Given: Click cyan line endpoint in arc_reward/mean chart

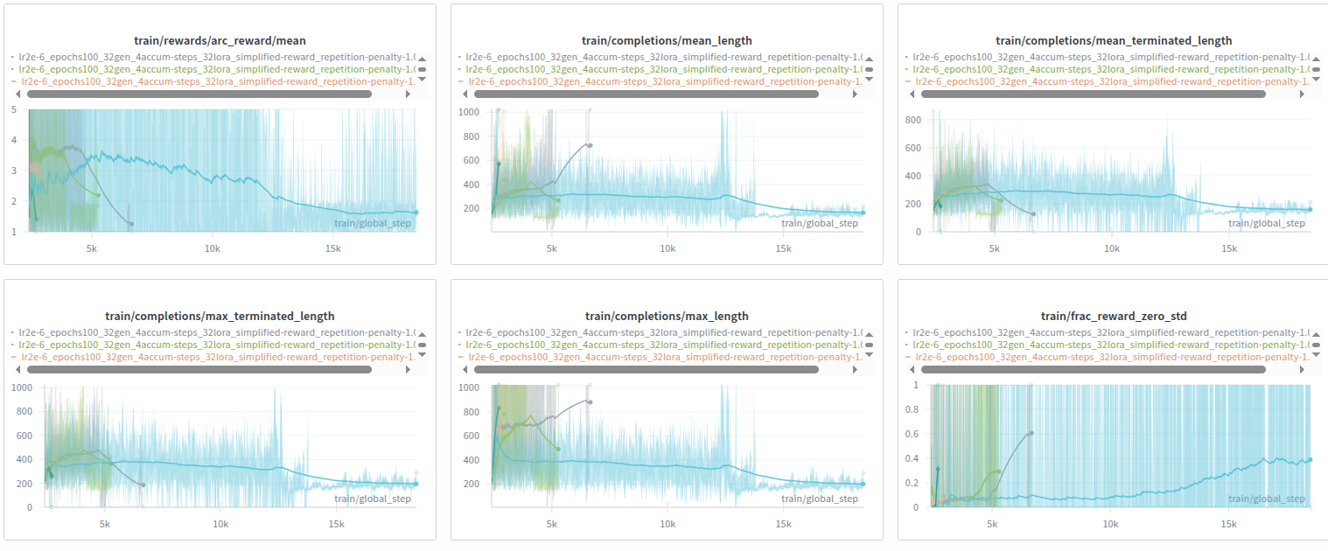Looking at the screenshot, I should (x=416, y=212).
